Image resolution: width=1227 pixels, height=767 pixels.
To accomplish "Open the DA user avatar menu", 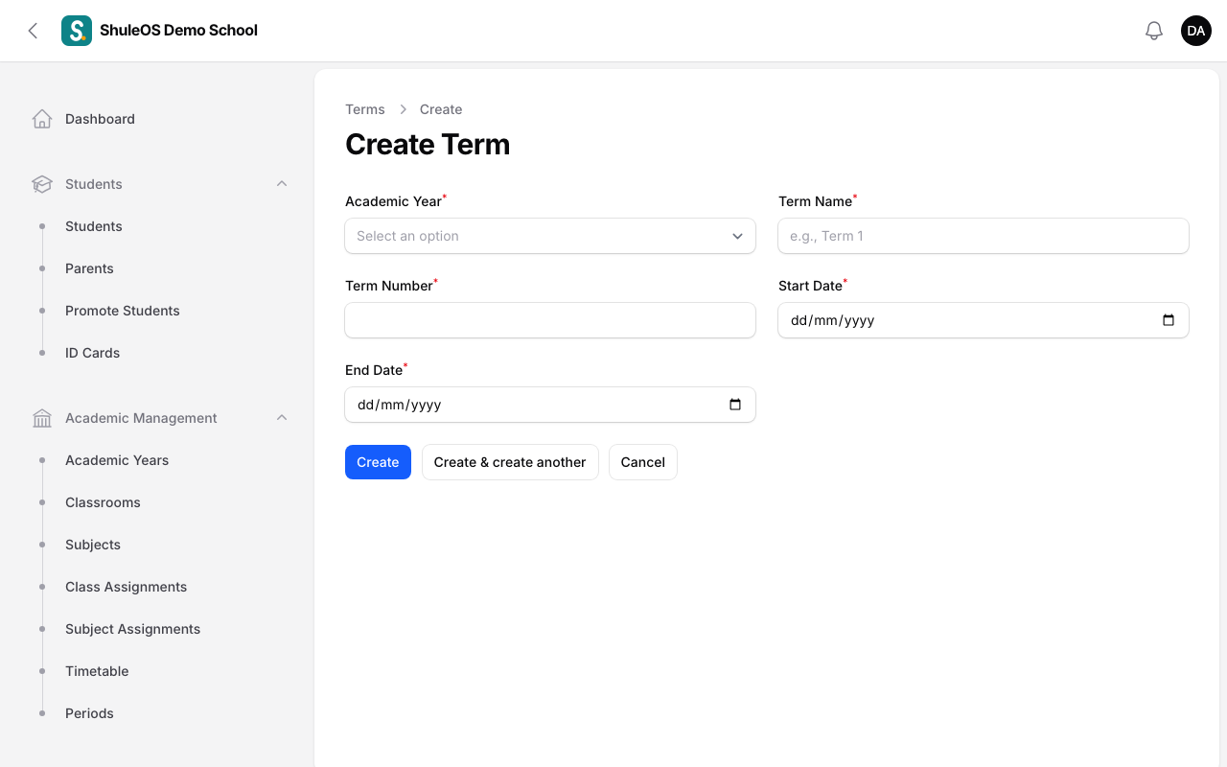I will click(1196, 31).
